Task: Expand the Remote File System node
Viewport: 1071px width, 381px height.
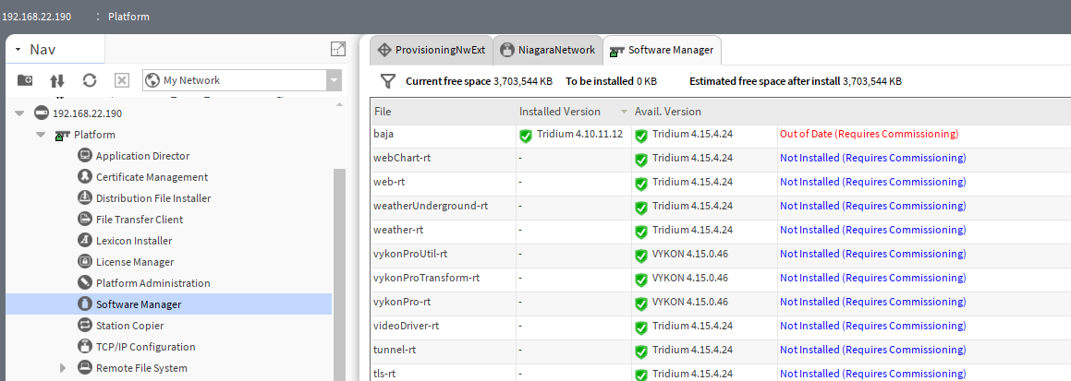Action: tap(63, 368)
